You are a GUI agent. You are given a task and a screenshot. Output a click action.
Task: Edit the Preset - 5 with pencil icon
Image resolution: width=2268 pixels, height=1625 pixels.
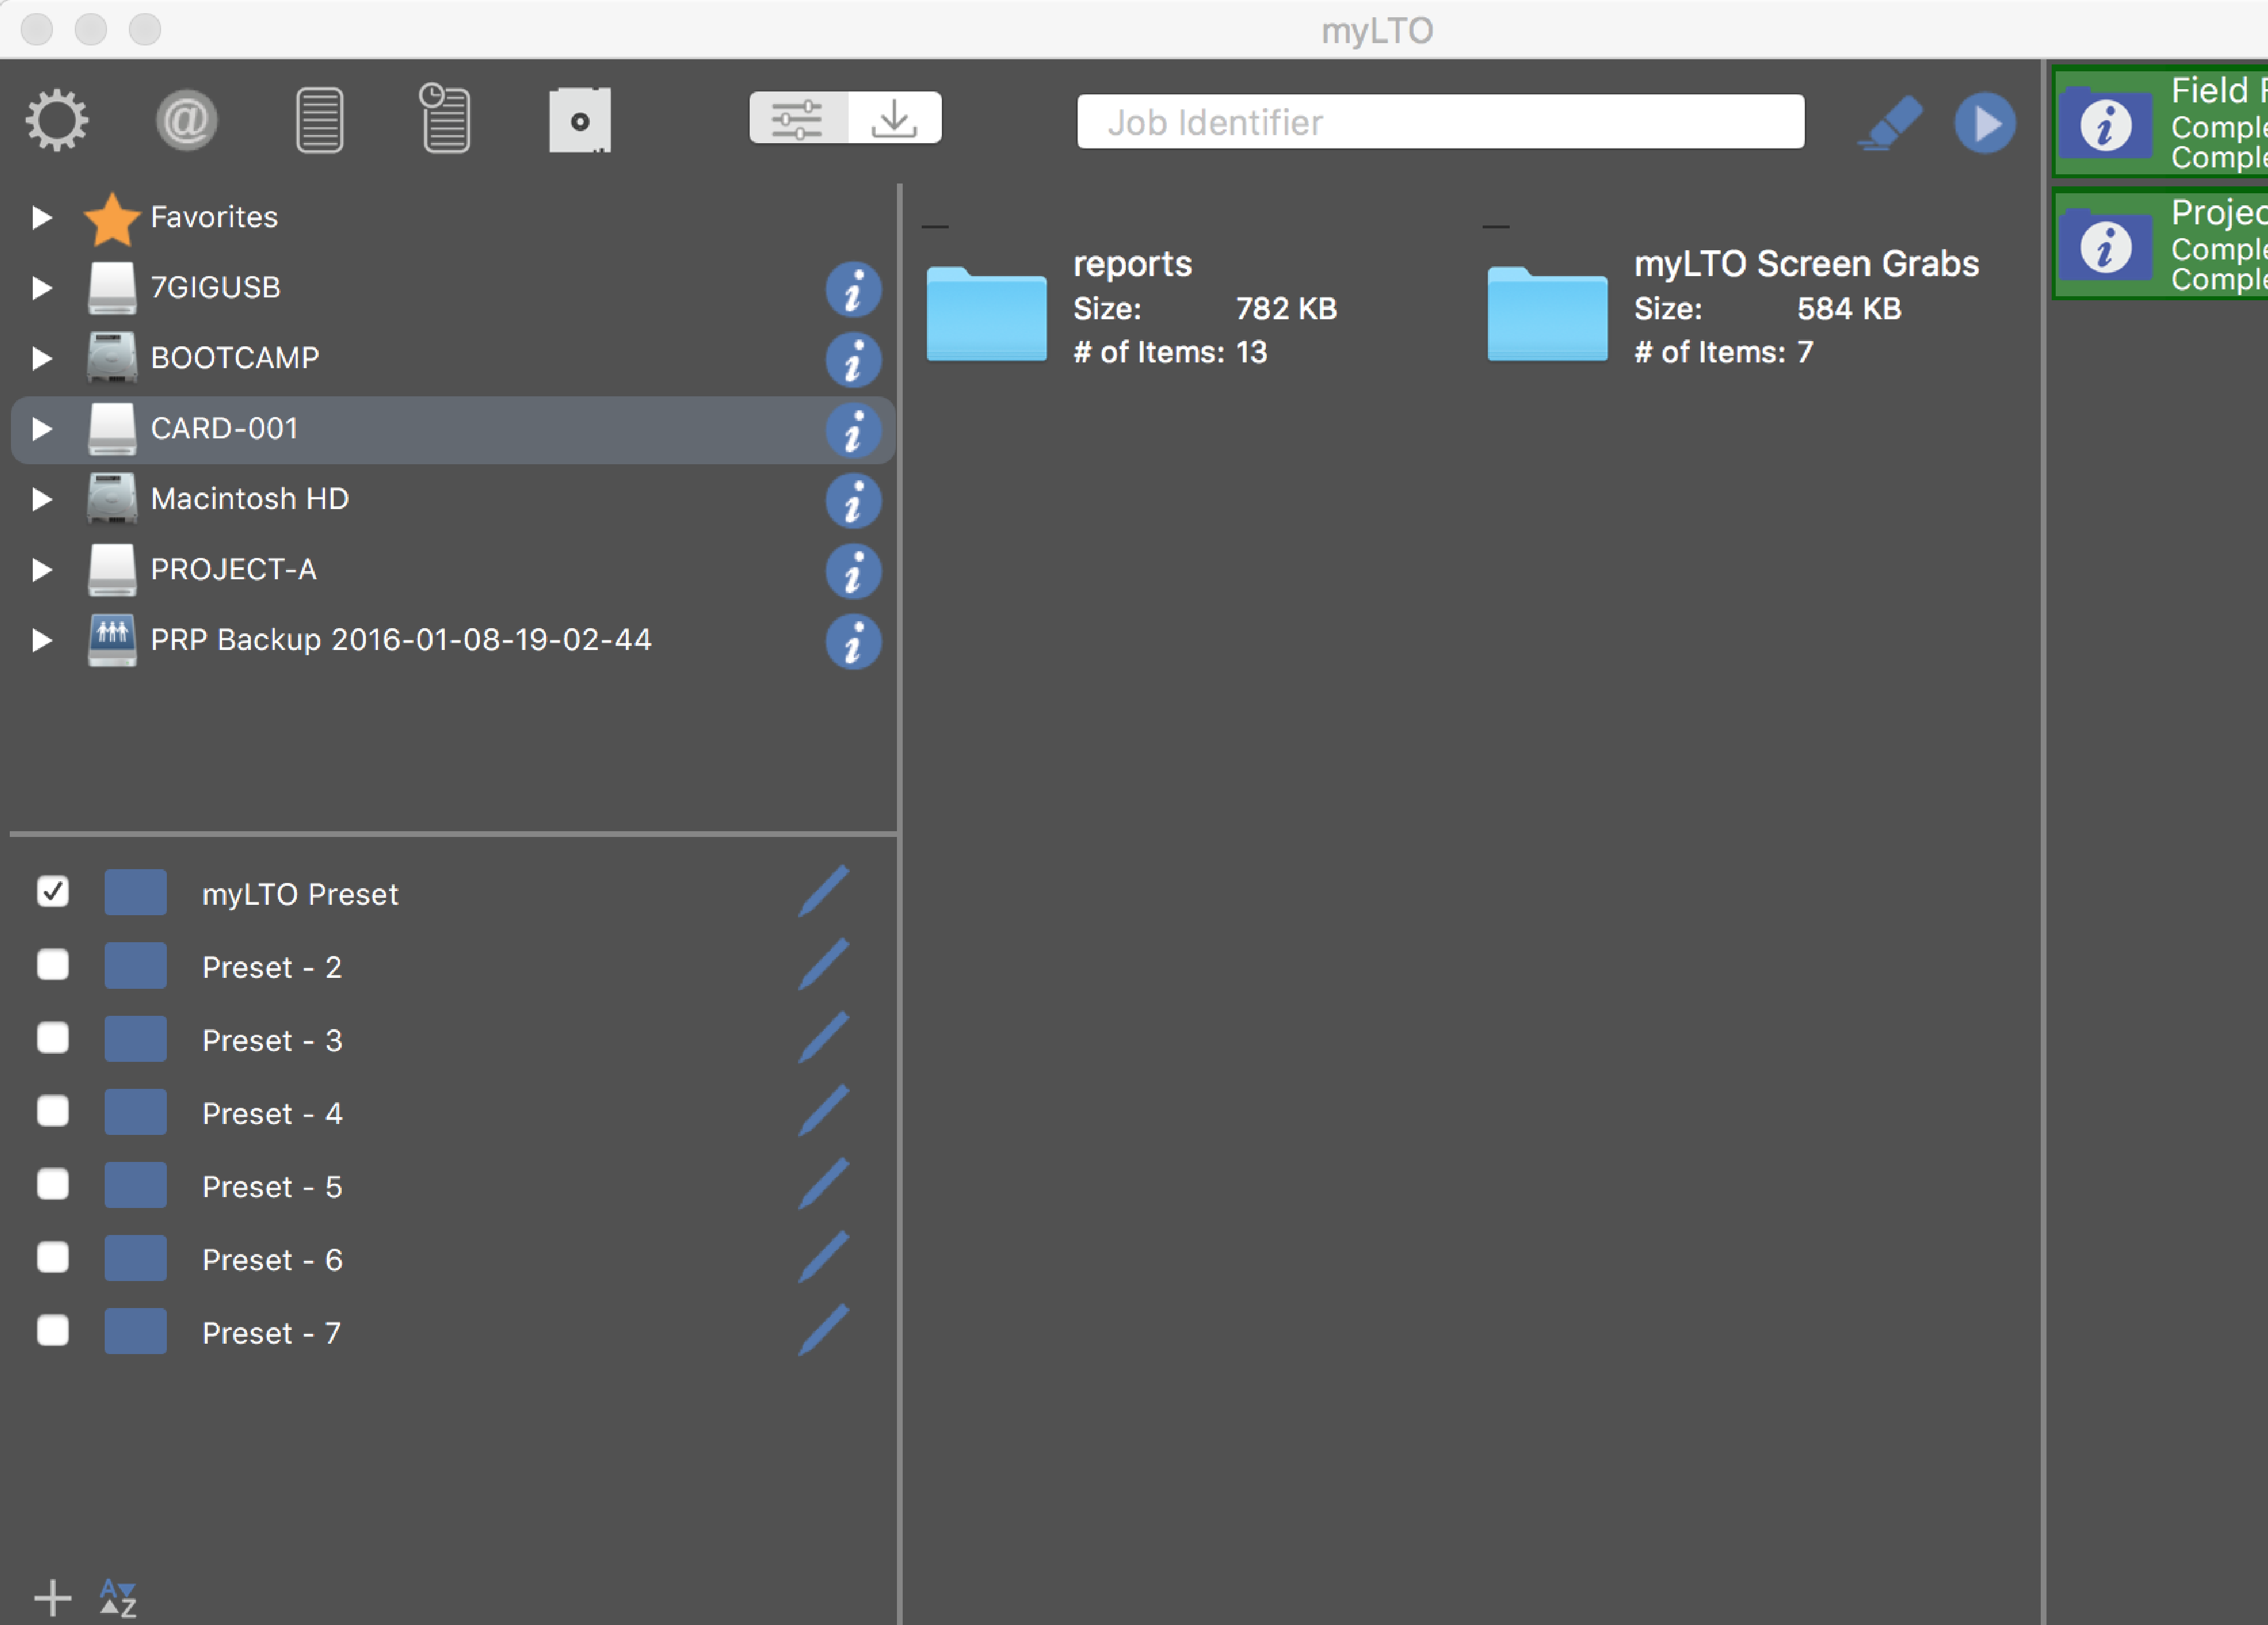(822, 1185)
